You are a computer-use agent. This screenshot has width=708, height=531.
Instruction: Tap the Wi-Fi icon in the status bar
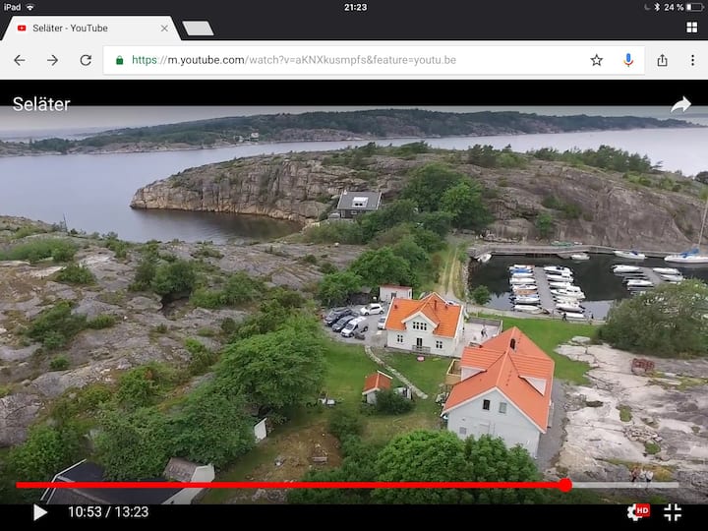coord(30,7)
